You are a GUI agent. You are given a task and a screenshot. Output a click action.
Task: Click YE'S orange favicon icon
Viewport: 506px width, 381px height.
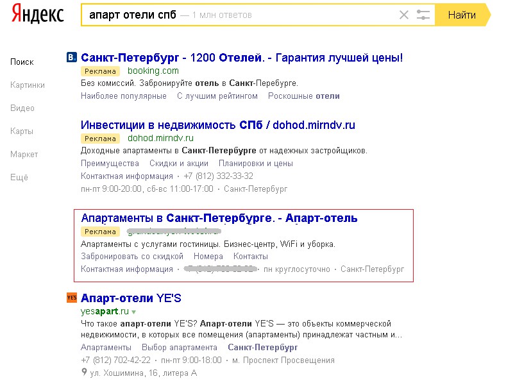pos(72,298)
